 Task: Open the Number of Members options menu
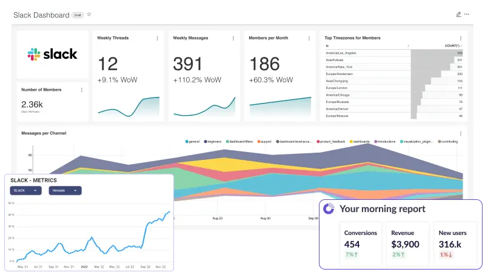click(x=82, y=90)
